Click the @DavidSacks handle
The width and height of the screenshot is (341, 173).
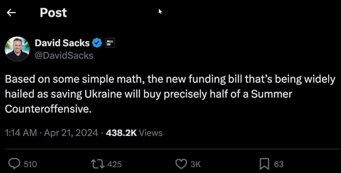pos(64,55)
